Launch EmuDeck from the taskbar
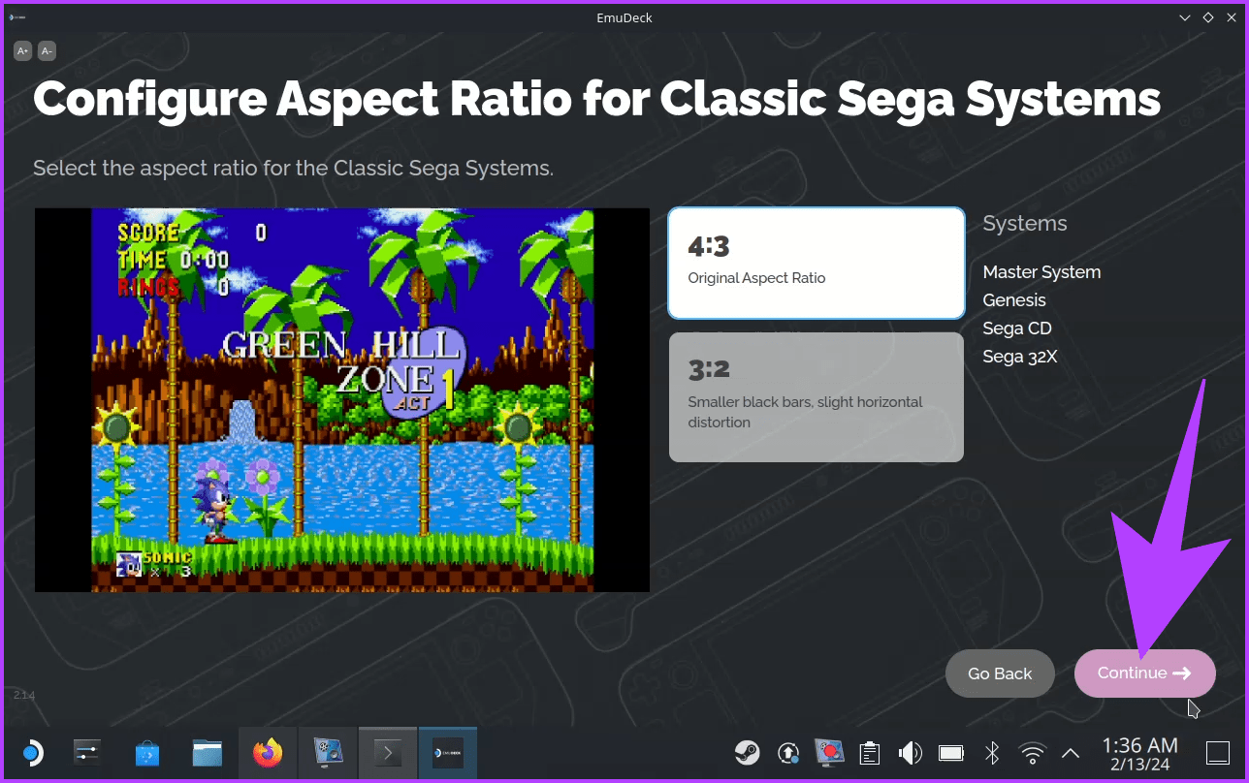This screenshot has height=783, width=1249. click(x=447, y=752)
